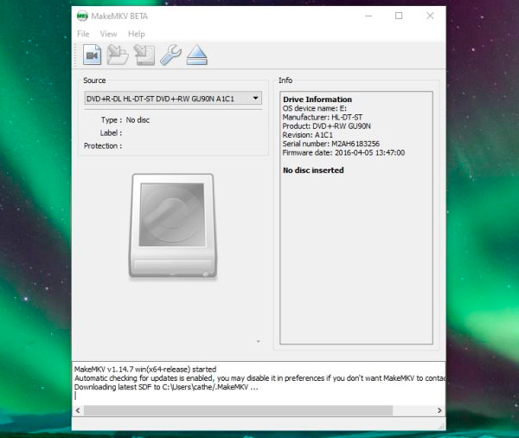This screenshot has height=438, width=519.
Task: Click the 'Revision: A1C1' line
Action: (x=307, y=135)
